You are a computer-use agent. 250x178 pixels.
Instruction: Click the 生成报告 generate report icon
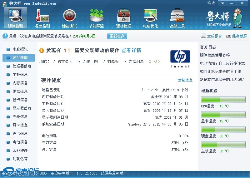(x=203, y=36)
